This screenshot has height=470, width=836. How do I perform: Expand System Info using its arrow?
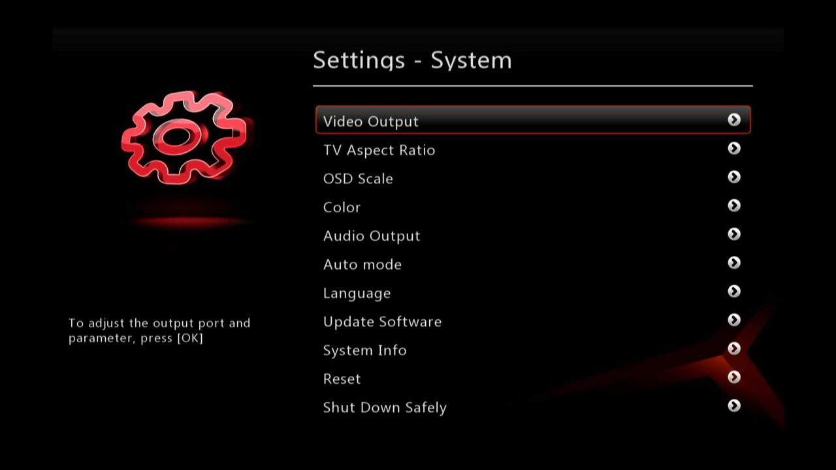tap(734, 349)
